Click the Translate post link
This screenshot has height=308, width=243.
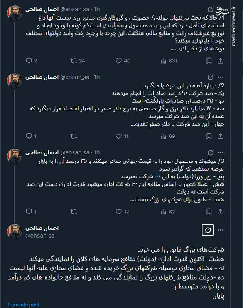tap(23, 305)
